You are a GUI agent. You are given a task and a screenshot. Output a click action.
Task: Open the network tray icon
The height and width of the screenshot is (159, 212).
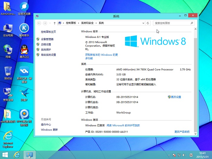179,155
